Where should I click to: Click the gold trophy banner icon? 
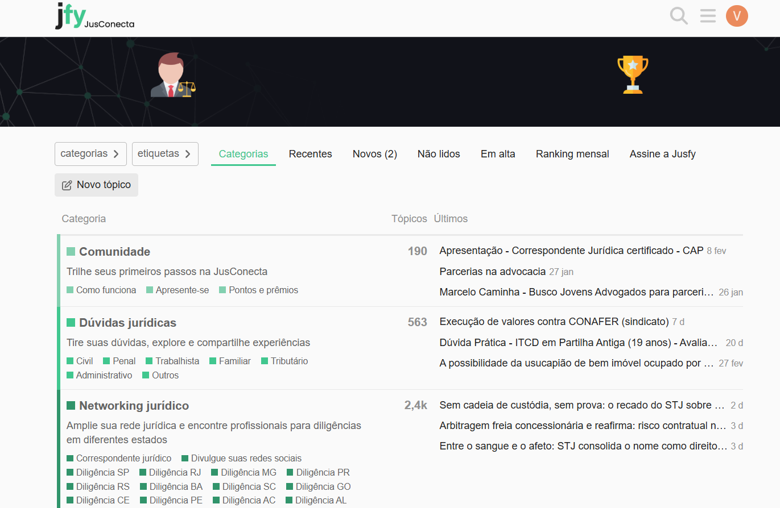pyautogui.click(x=632, y=74)
